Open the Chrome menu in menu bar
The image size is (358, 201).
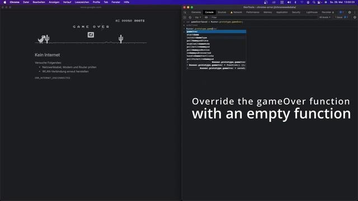click(15, 2)
